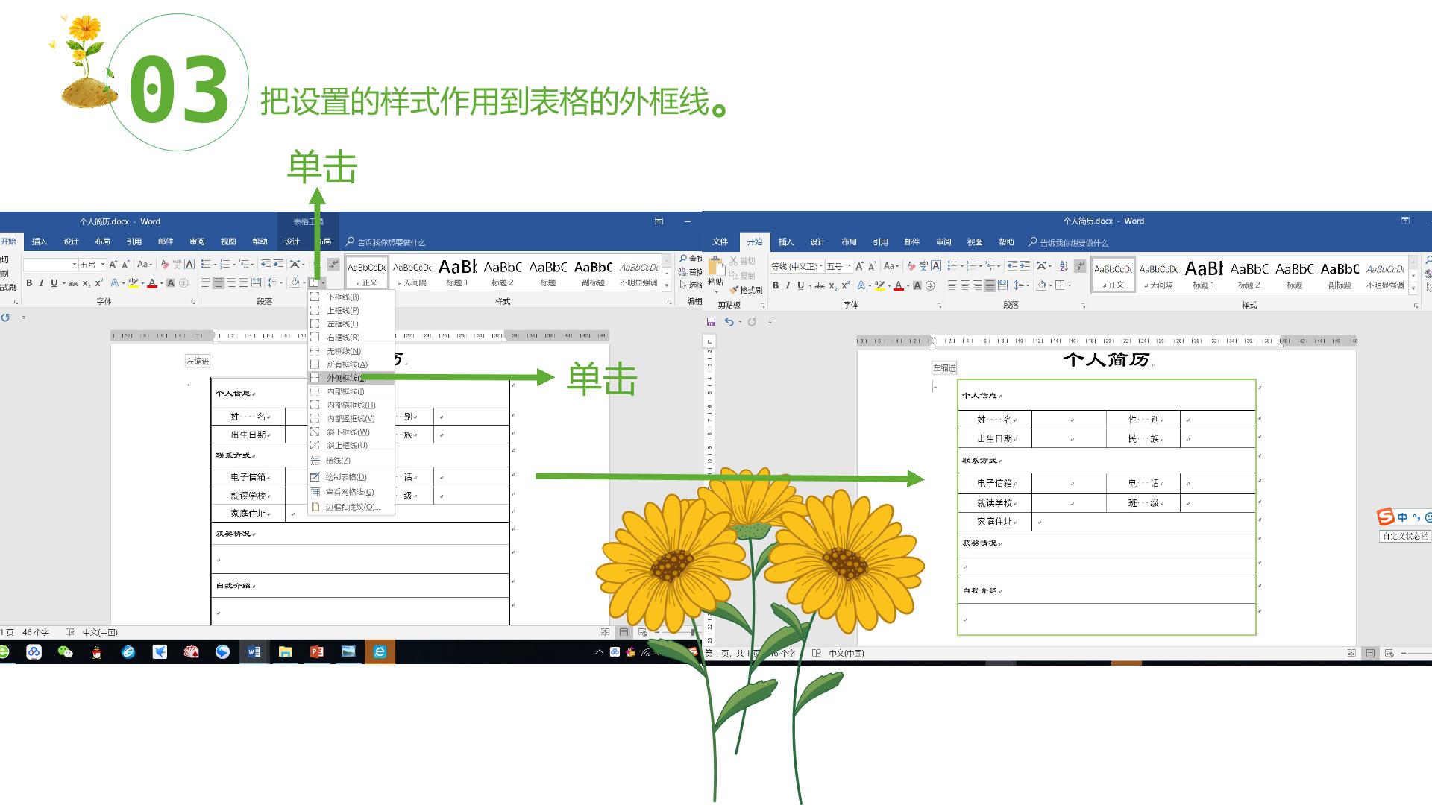Expand the font name dropdown 等线
The width and height of the screenshot is (1432, 805).
coord(797,266)
